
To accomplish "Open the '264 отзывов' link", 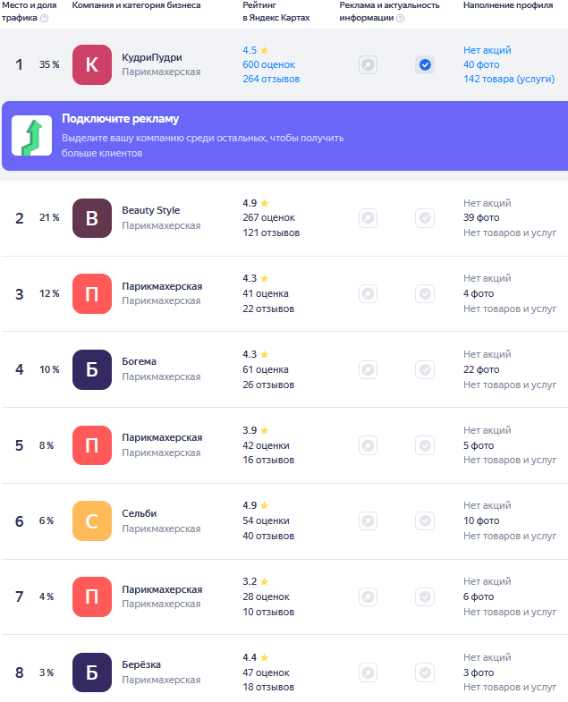I will coord(271,79).
